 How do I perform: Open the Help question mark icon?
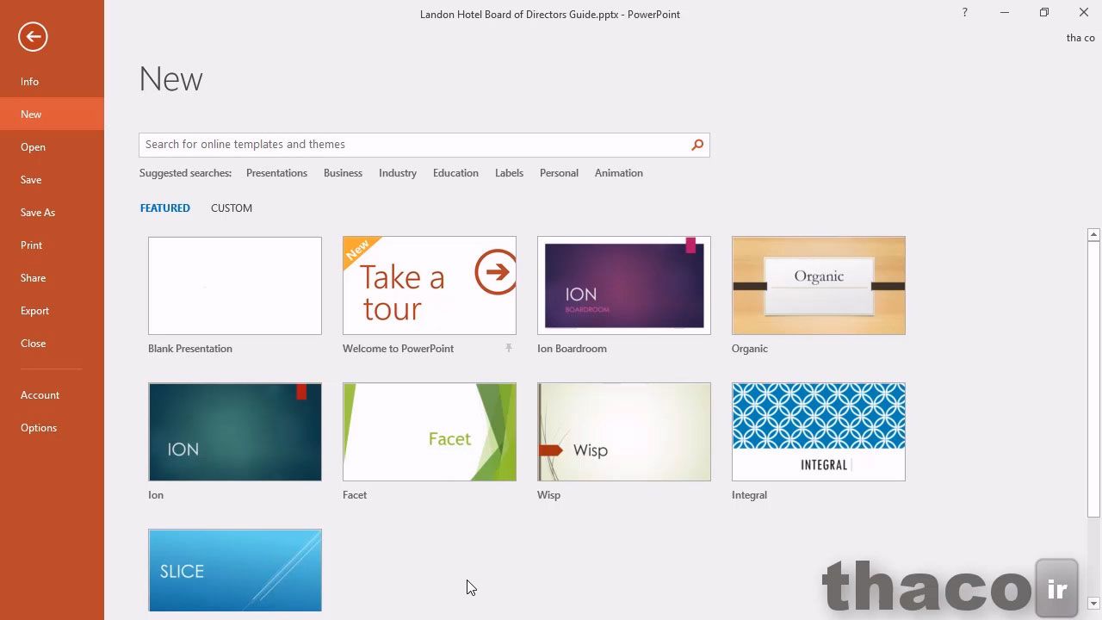[x=964, y=12]
